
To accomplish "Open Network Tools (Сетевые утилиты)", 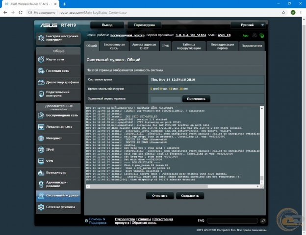I will point(58,207).
